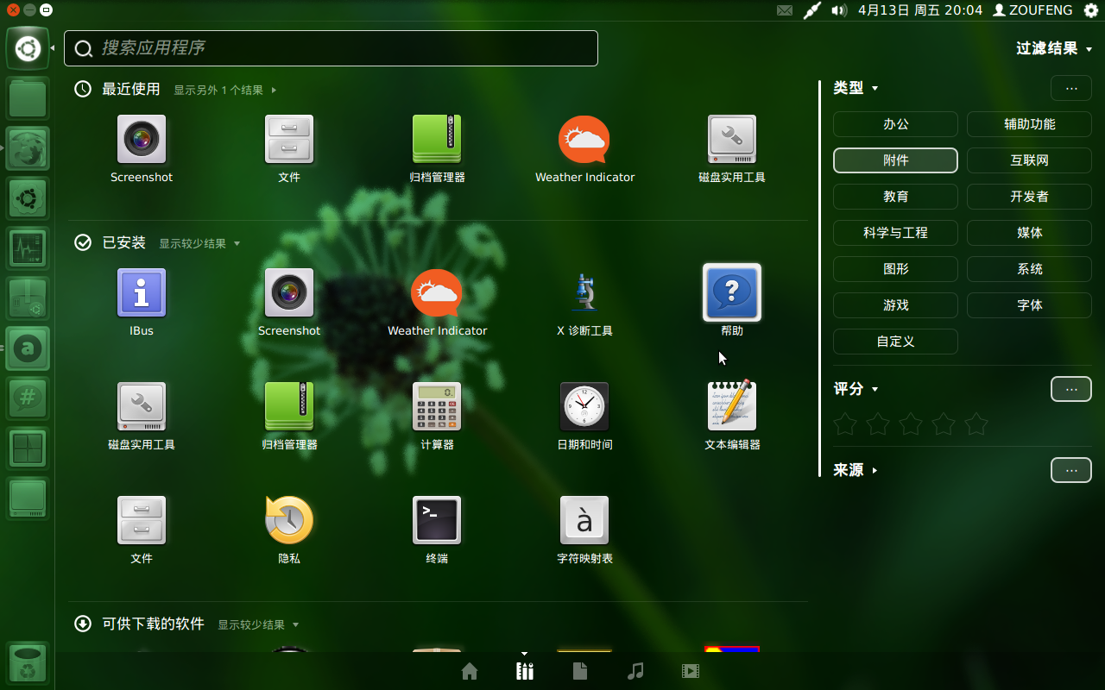Toggle the 辅助功能 type filter
The width and height of the screenshot is (1105, 690).
coord(1029,124)
